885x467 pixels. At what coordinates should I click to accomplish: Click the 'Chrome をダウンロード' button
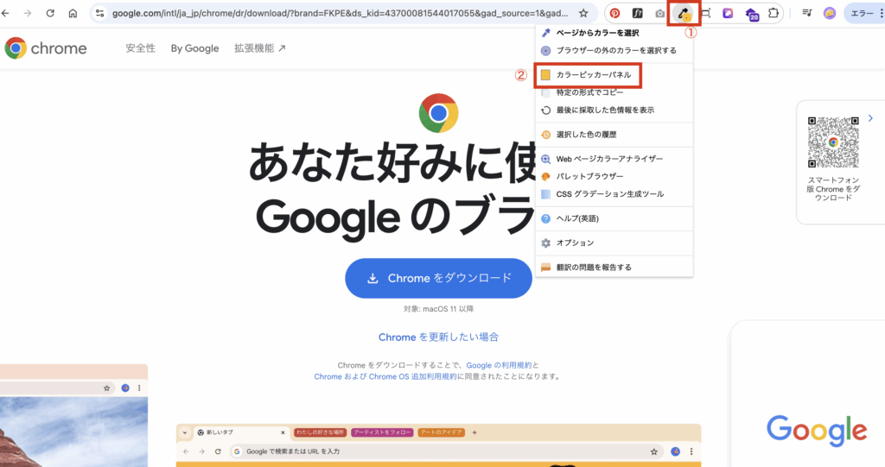click(438, 278)
